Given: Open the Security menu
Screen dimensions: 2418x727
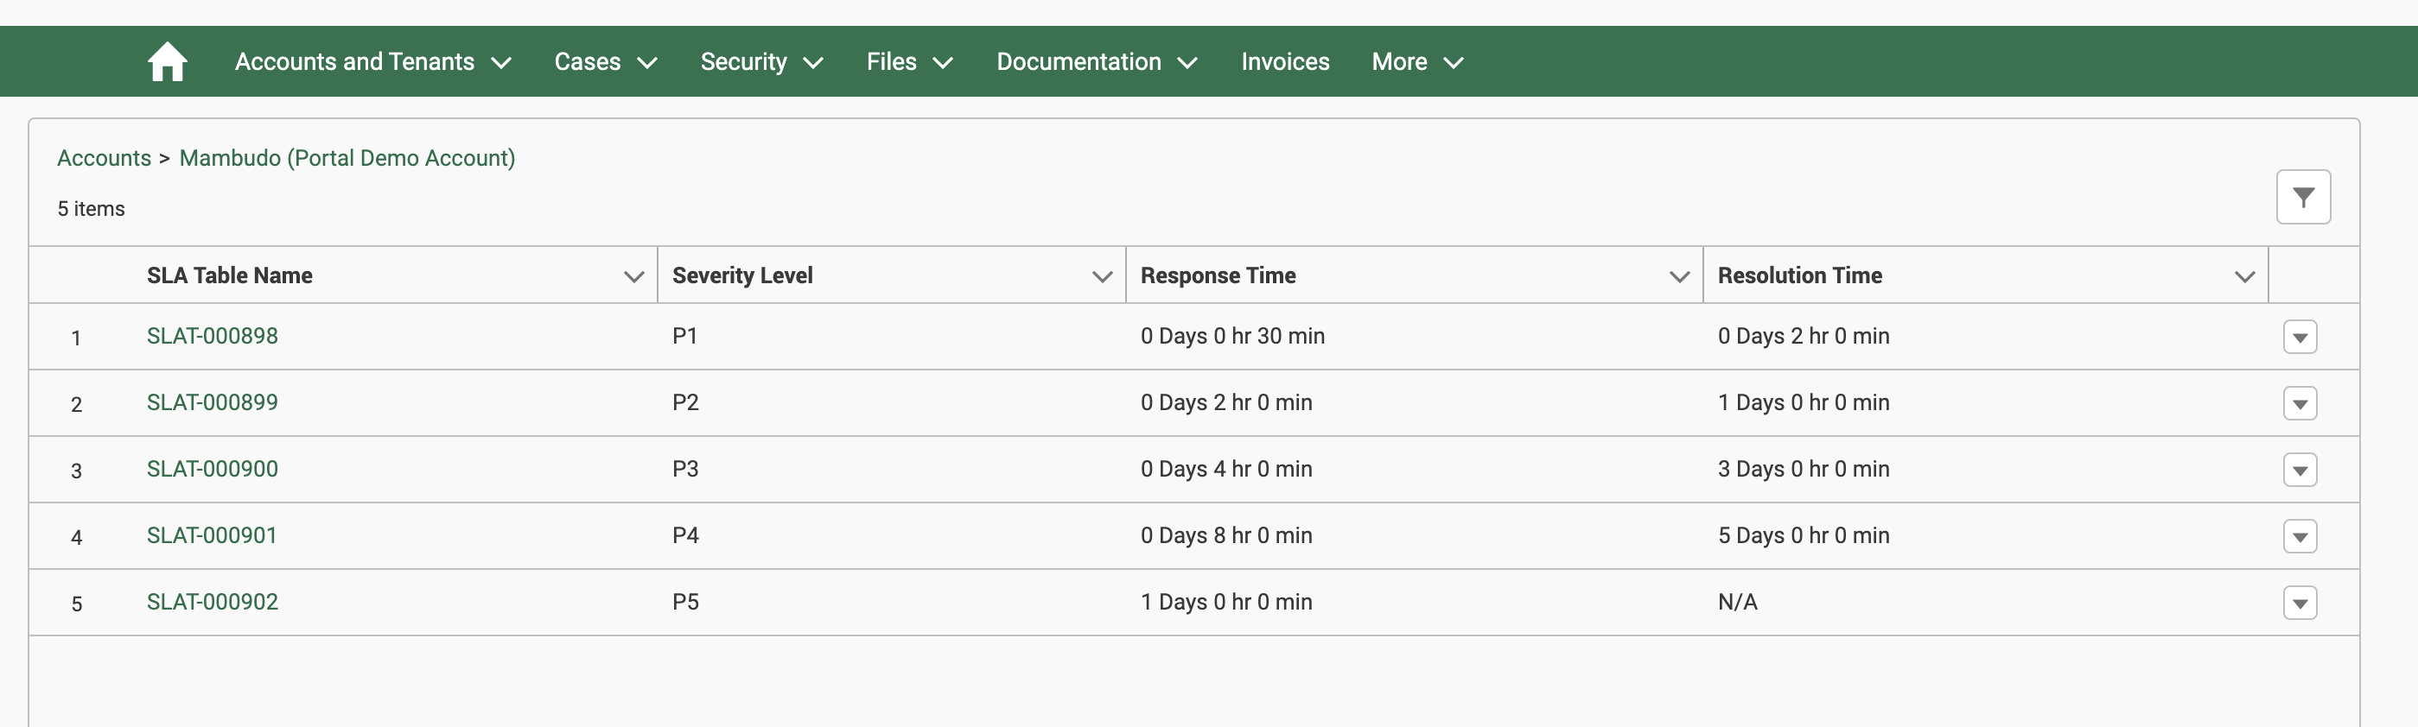Looking at the screenshot, I should pyautogui.click(x=760, y=62).
